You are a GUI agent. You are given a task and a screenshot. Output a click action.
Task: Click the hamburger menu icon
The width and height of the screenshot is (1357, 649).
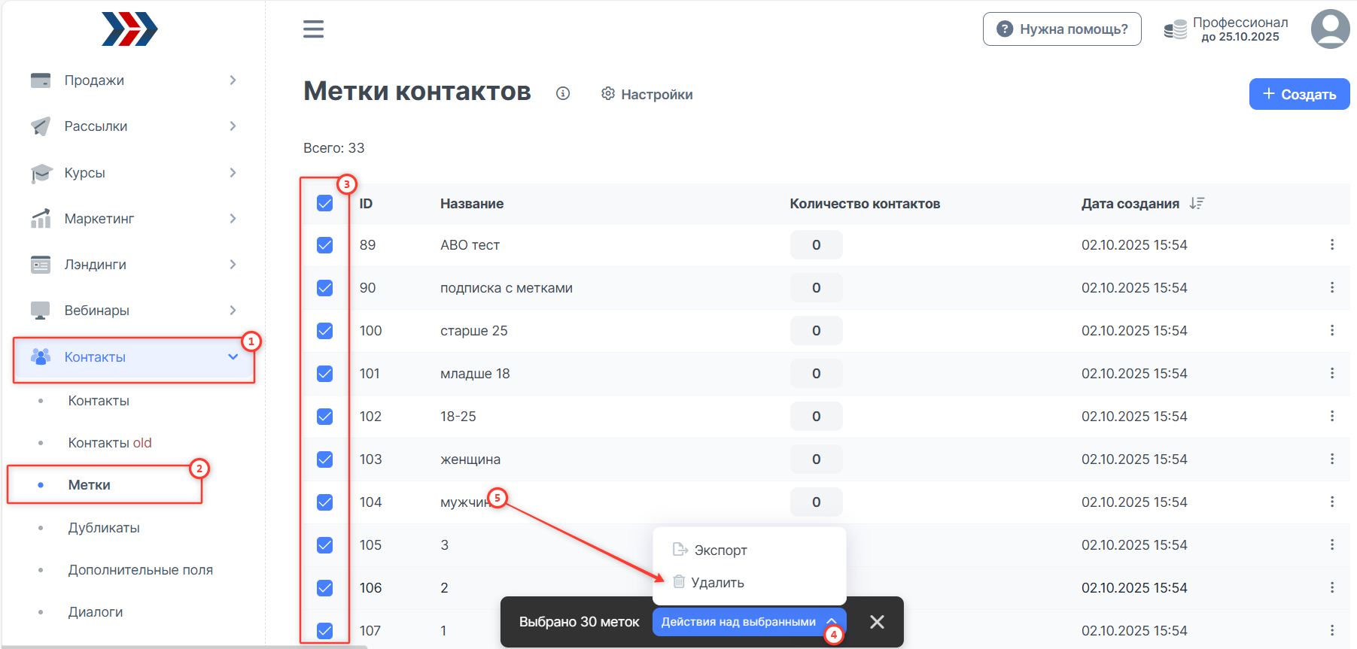pos(313,29)
